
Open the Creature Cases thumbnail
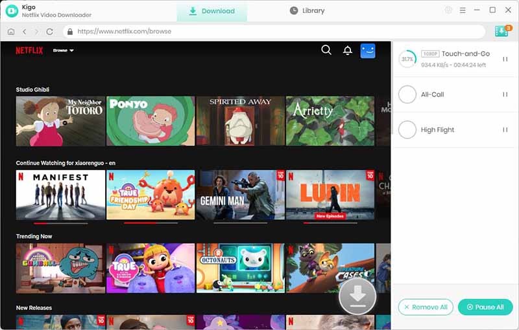point(330,269)
